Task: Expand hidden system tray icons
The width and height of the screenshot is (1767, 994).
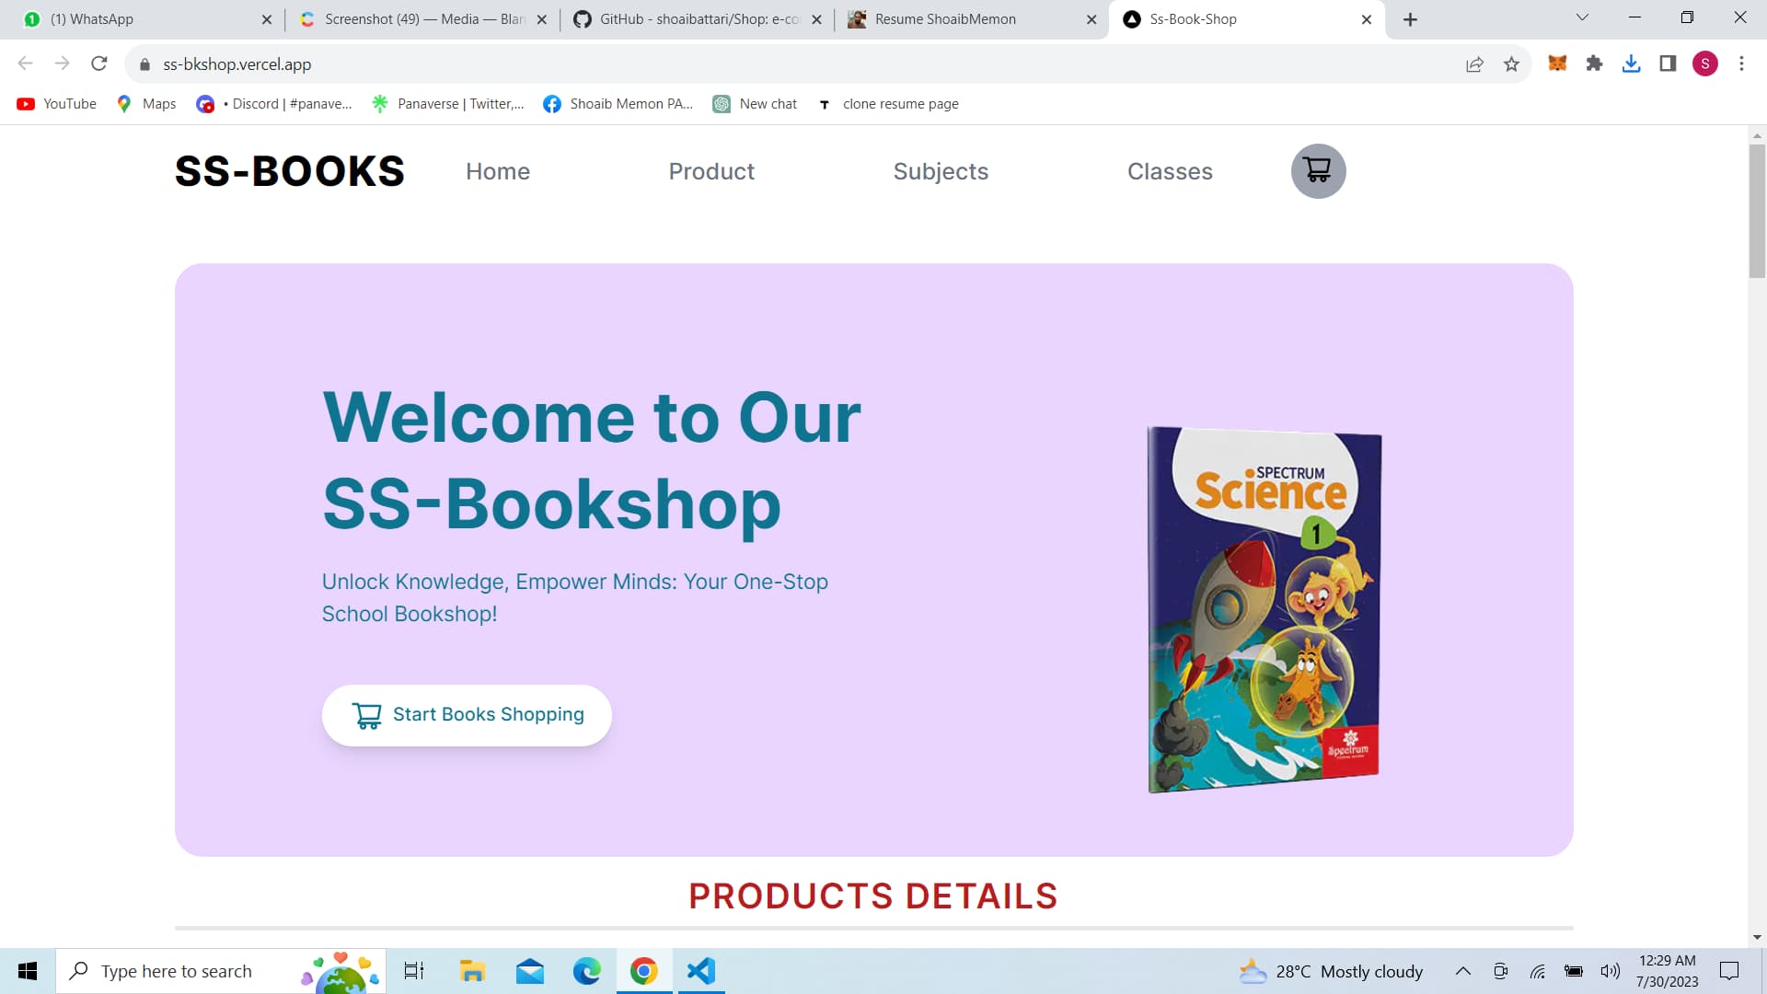Action: [1462, 971]
